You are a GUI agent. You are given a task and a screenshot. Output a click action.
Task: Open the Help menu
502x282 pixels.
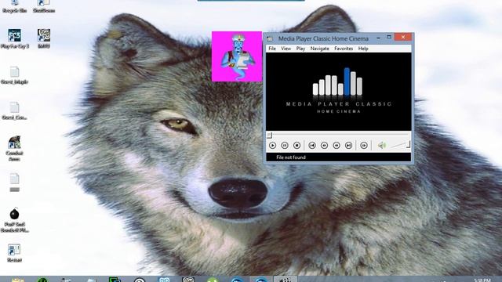363,49
